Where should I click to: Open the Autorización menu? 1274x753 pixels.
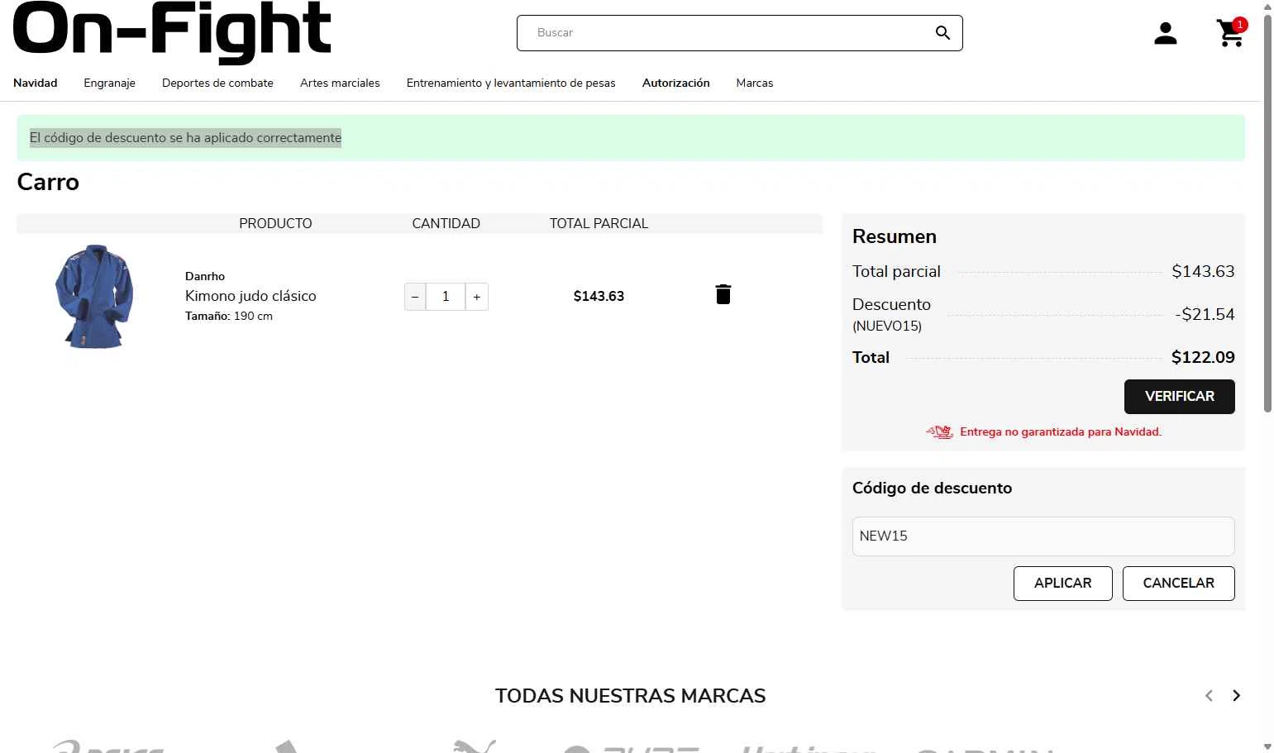tap(676, 83)
